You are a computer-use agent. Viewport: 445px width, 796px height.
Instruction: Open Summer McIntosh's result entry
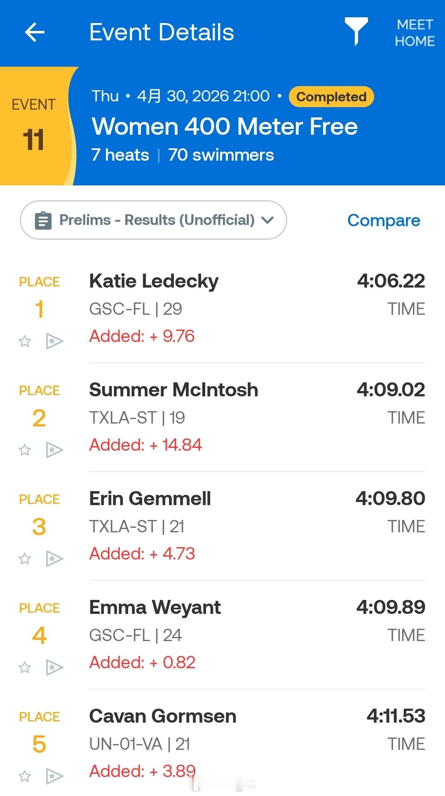(173, 390)
